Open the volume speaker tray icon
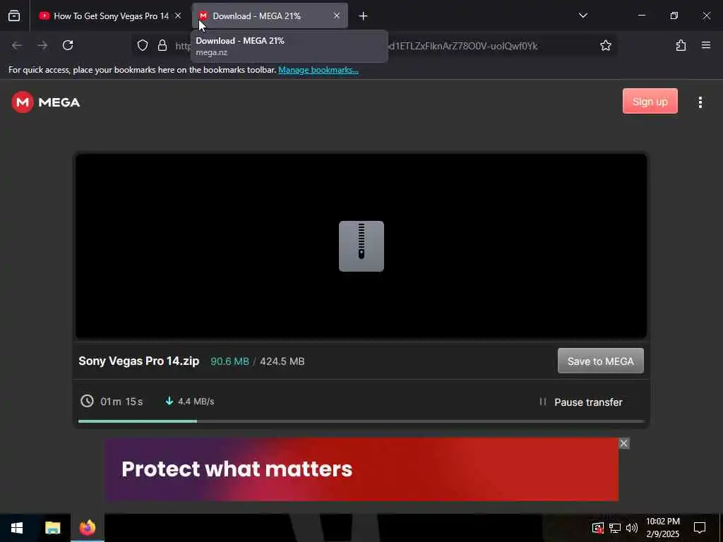The width and height of the screenshot is (723, 542). click(x=632, y=528)
